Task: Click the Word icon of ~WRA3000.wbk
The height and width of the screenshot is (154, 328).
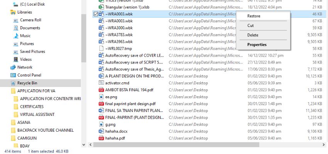Action: click(x=101, y=28)
